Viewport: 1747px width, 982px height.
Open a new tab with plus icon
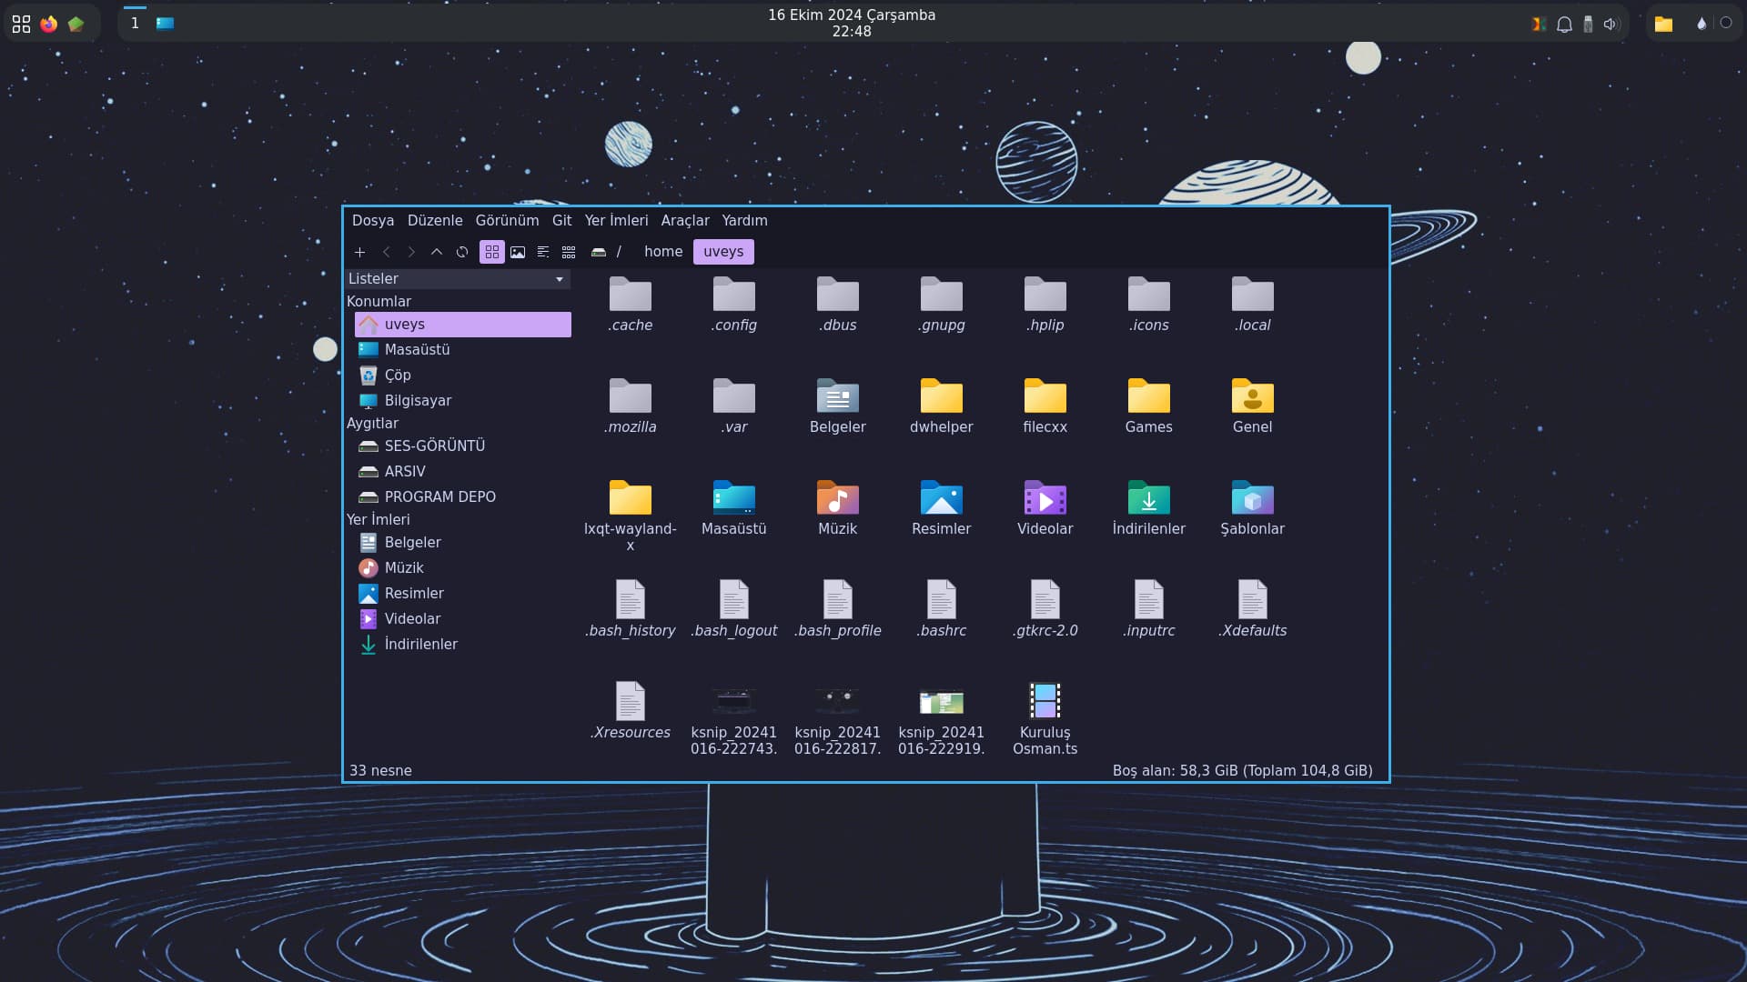click(359, 252)
